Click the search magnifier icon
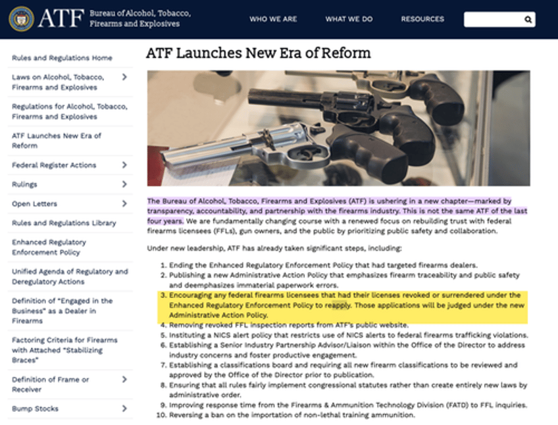 [x=528, y=20]
